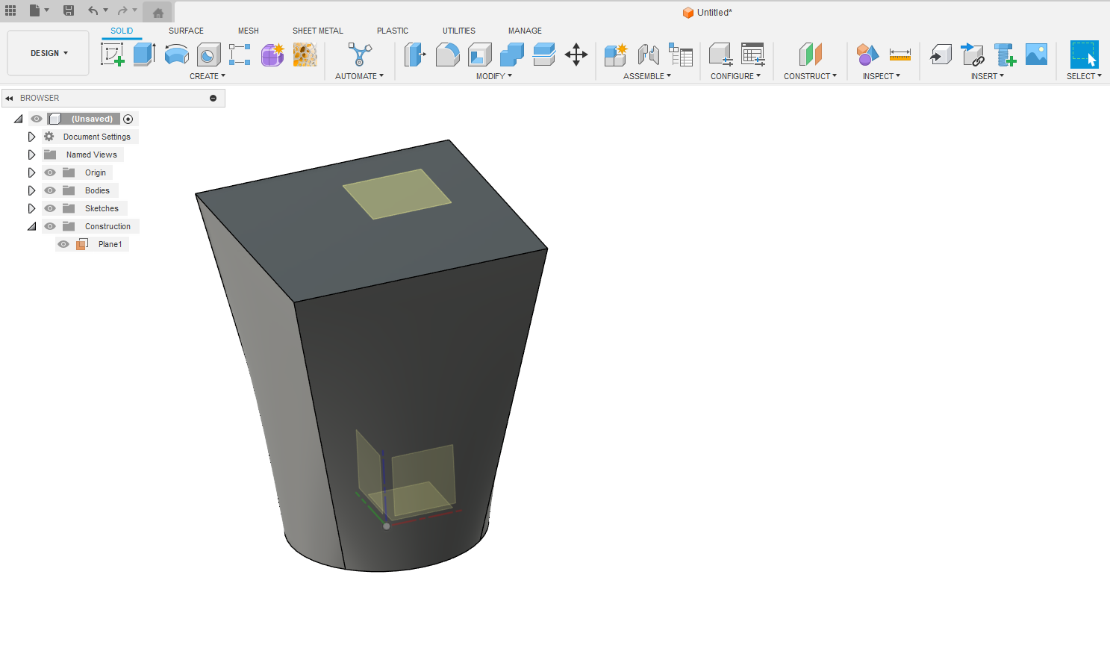Screen dimensions: 1110x657
Task: Activate the Move/Copy tool
Action: pos(576,55)
